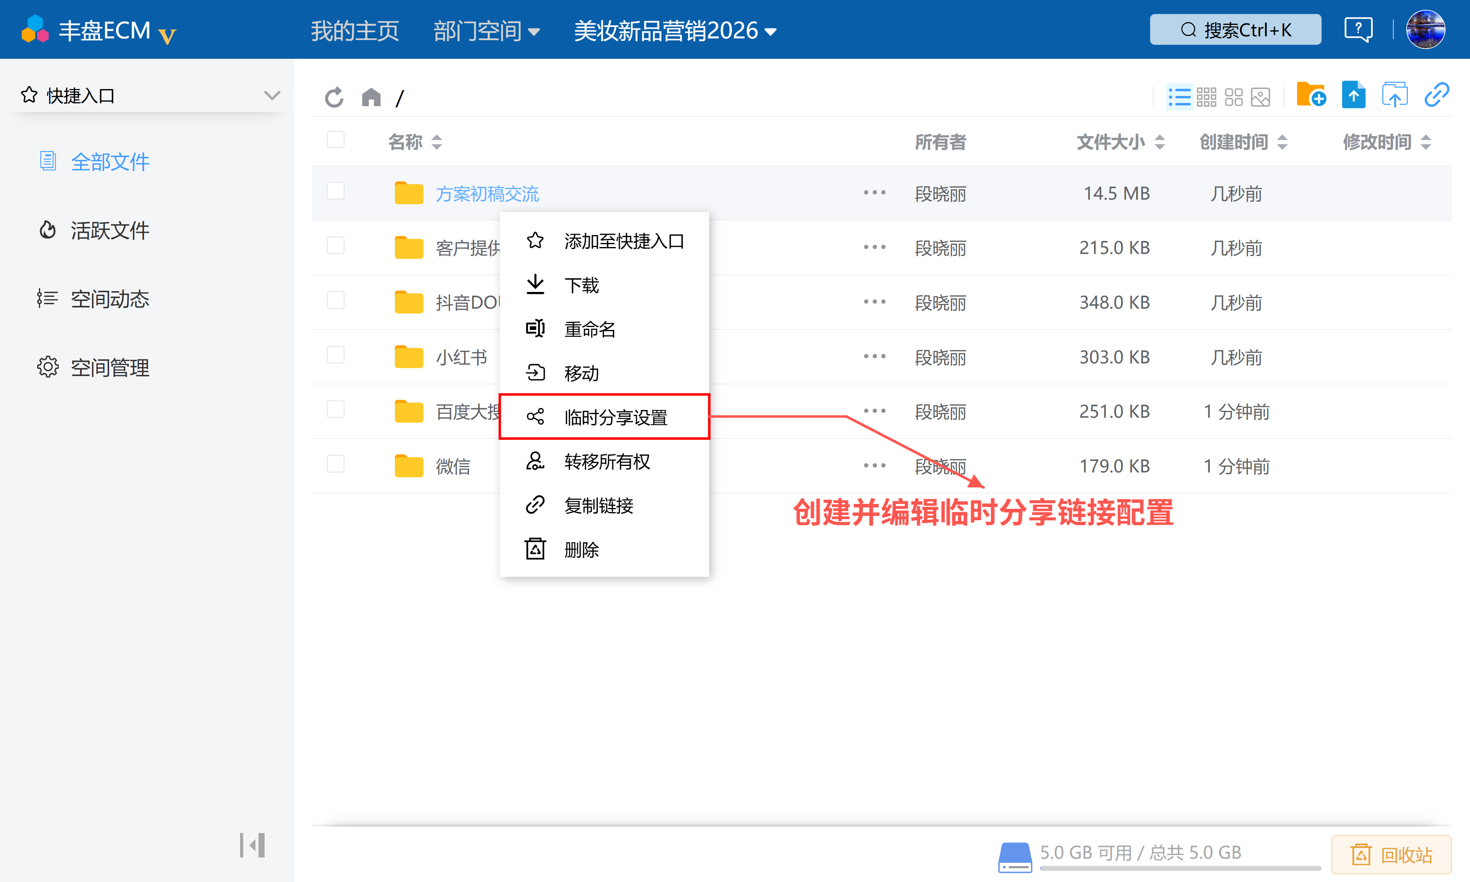
Task: Tick the checkbox for 方案初稿交流 folder
Action: click(336, 192)
